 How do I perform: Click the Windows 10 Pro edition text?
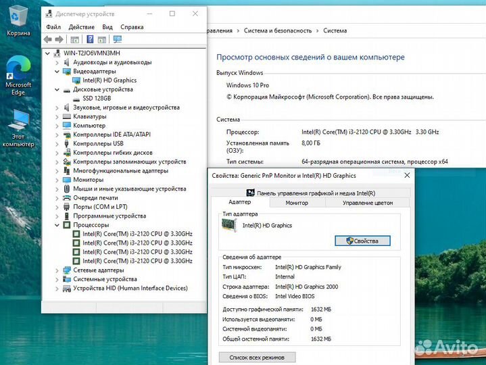(247, 85)
